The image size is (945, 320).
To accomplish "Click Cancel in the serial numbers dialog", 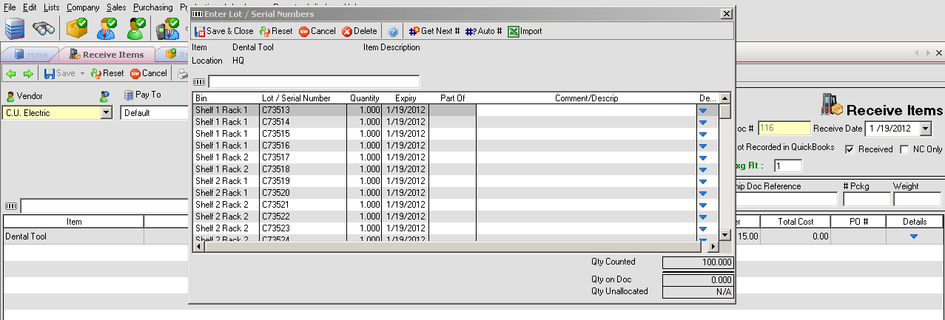I will point(317,31).
